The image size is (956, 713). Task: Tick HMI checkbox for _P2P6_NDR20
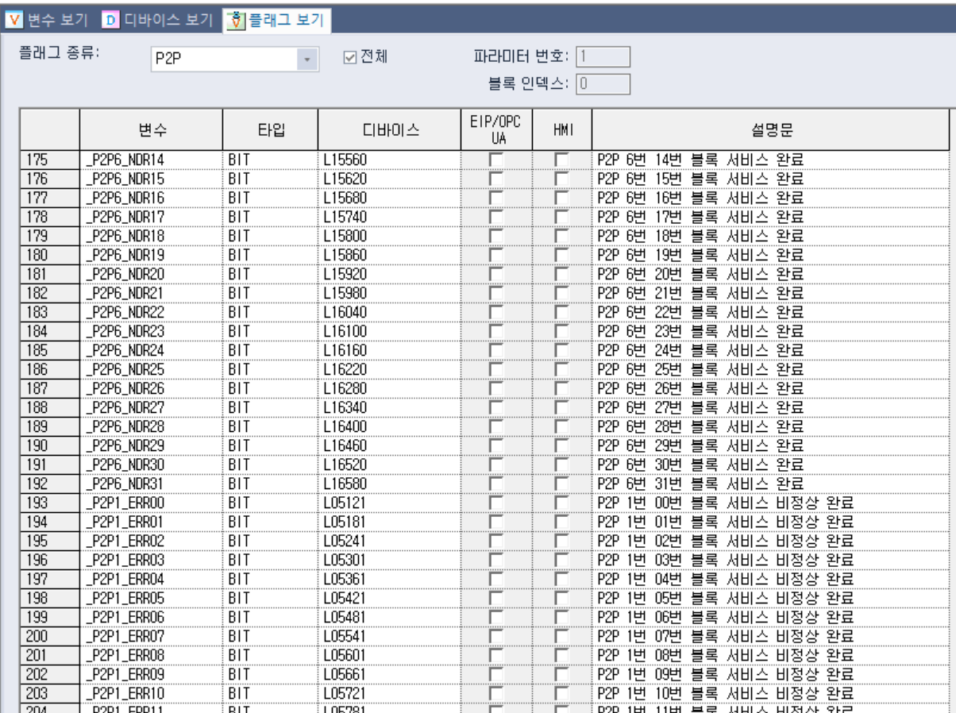(x=561, y=274)
